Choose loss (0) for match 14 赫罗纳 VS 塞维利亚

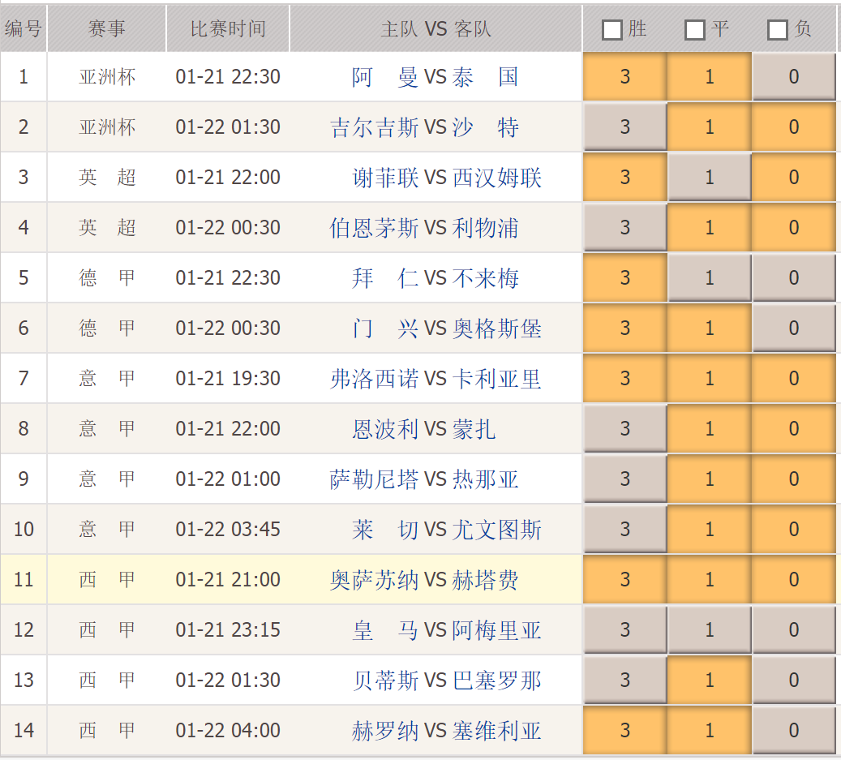(794, 730)
